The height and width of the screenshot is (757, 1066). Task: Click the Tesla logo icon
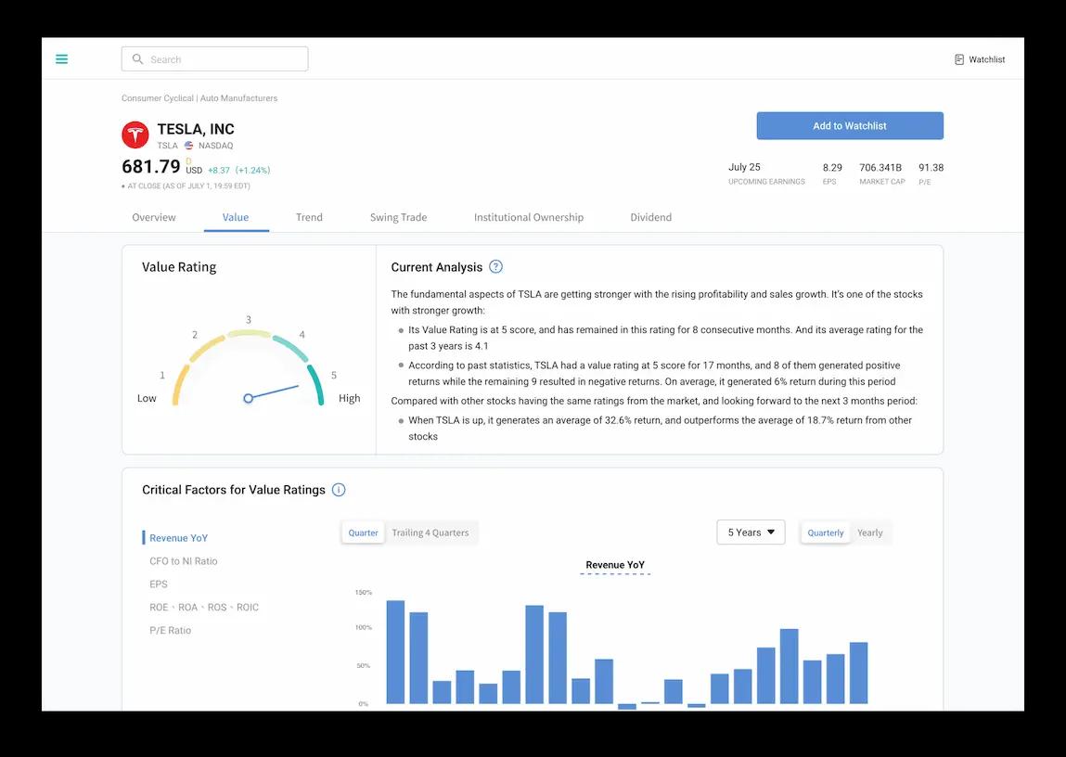135,135
